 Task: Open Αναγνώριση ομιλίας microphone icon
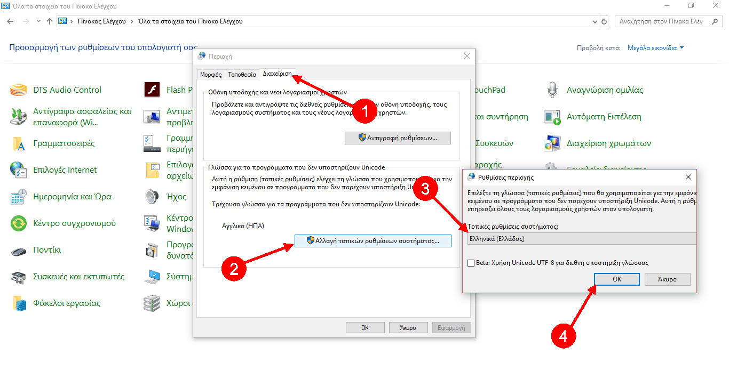click(x=552, y=90)
